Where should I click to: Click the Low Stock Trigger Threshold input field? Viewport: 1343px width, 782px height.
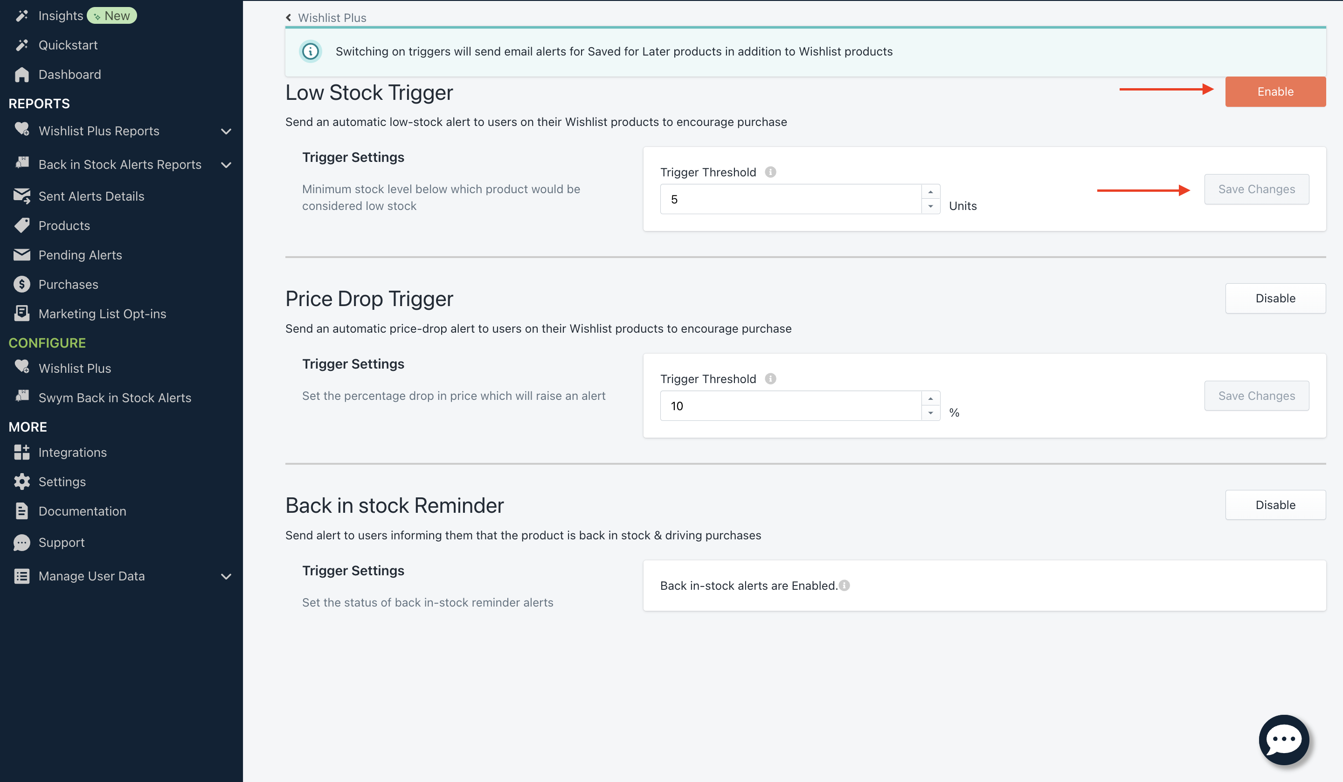[790, 199]
